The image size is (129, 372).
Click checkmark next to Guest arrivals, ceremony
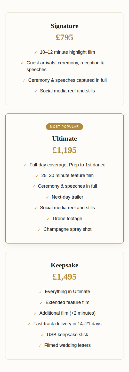pyautogui.click(x=22, y=63)
